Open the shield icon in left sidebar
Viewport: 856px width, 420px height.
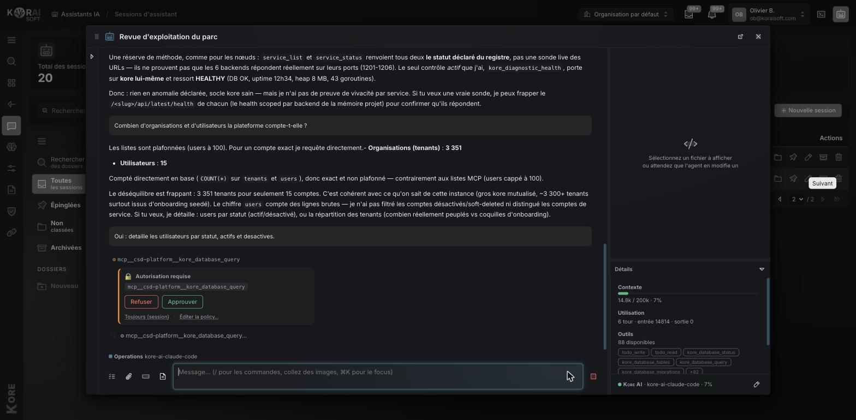tap(11, 211)
